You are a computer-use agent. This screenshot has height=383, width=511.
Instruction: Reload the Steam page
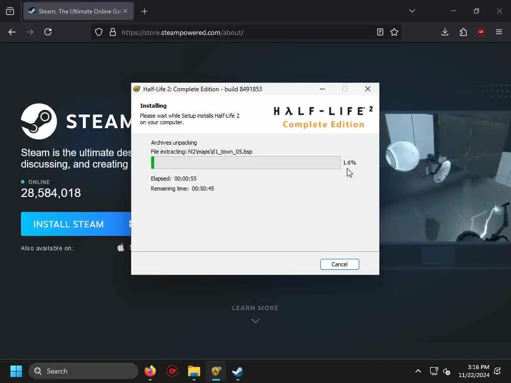click(48, 32)
